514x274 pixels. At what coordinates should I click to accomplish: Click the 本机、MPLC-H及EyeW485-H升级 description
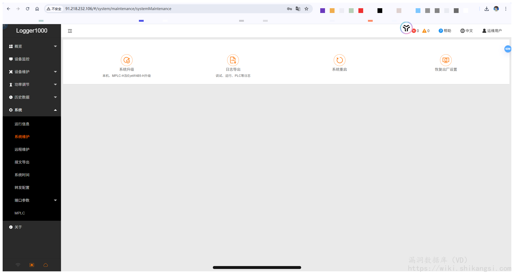point(127,76)
